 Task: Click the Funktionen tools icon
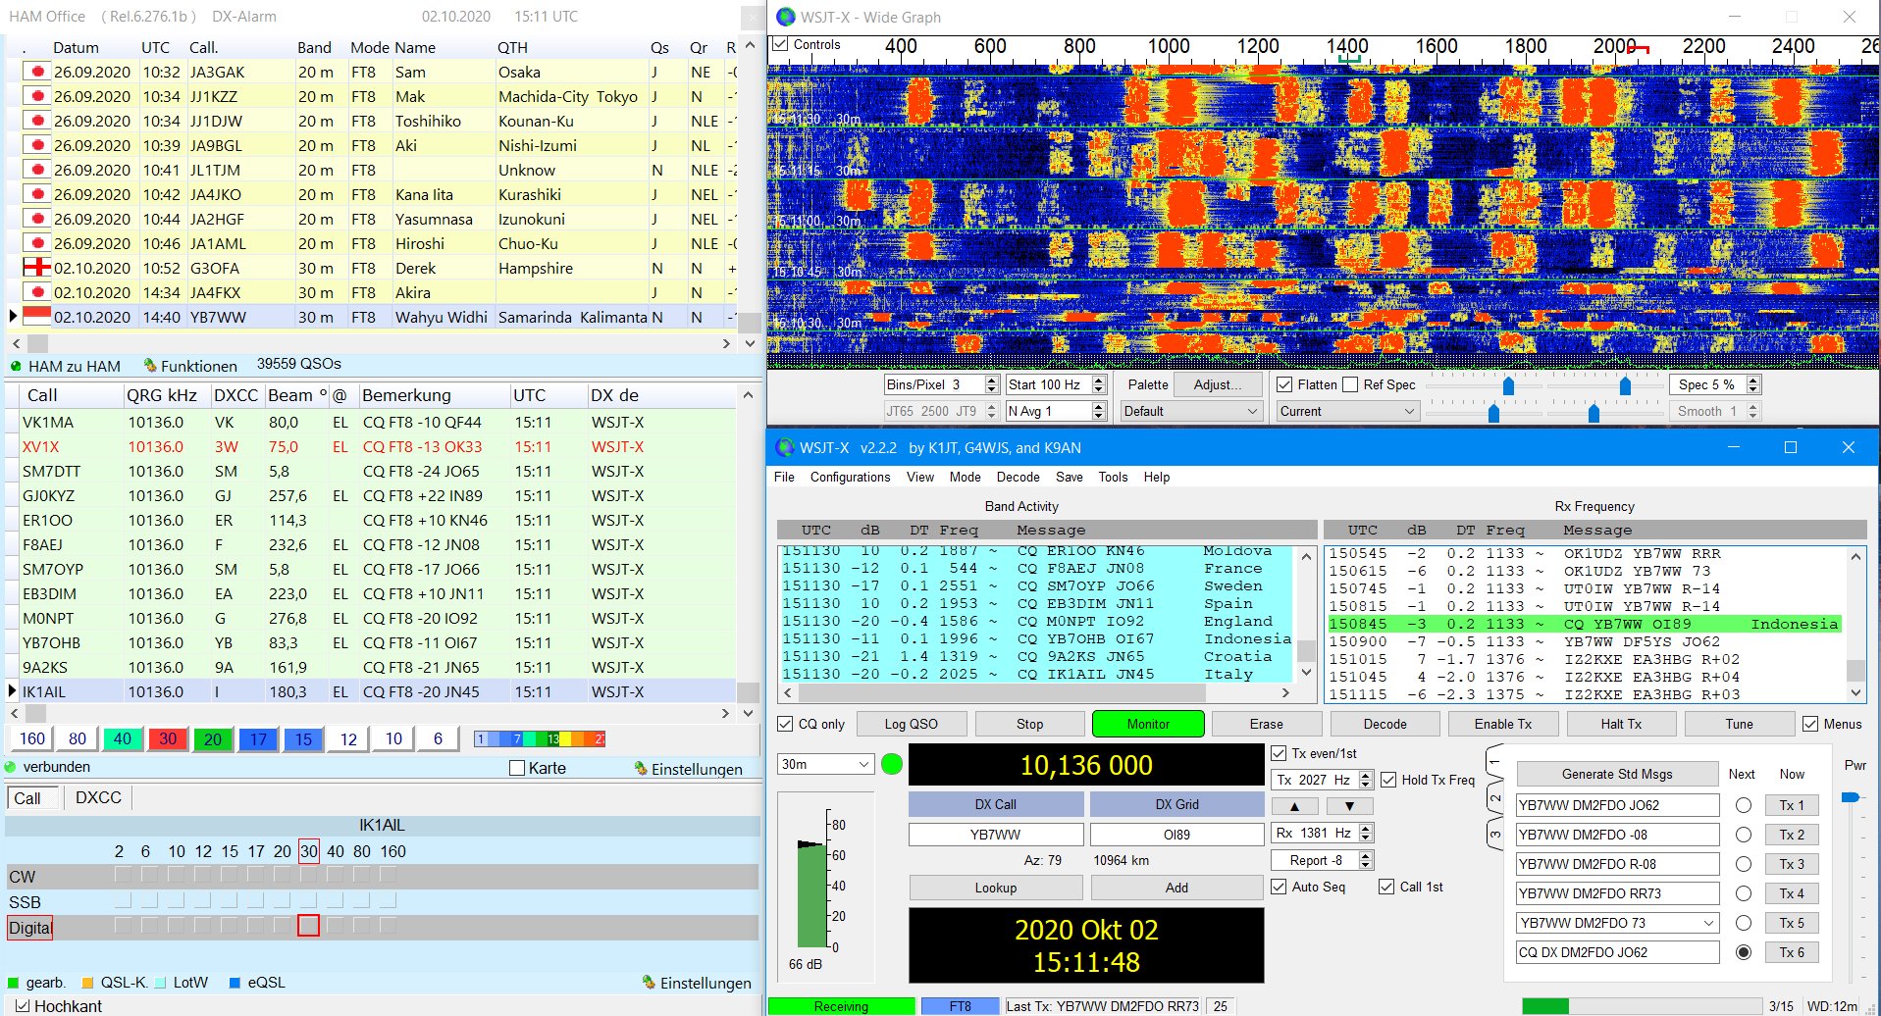150,366
